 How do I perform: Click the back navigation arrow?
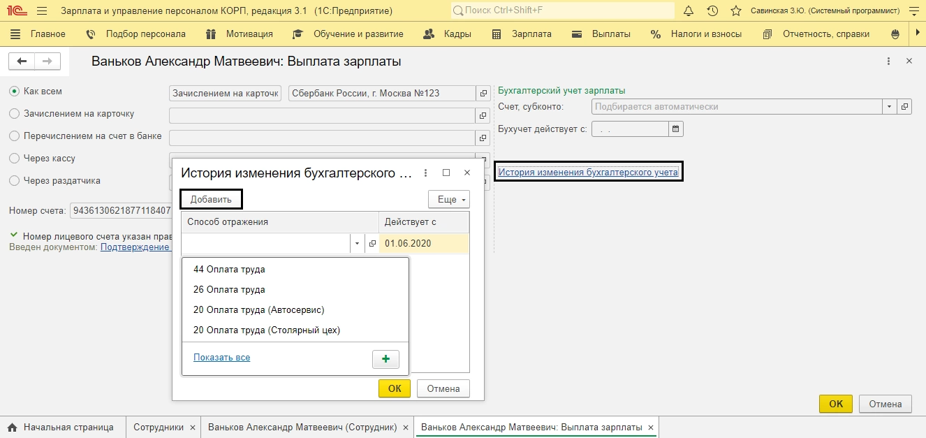click(22, 61)
